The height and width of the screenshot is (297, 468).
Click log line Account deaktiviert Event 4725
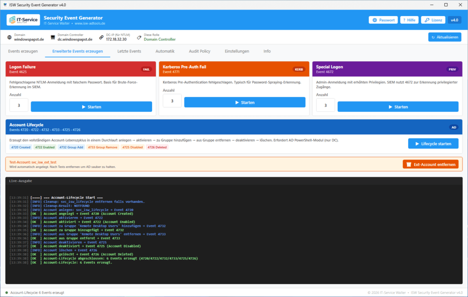pyautogui.click(x=75, y=246)
